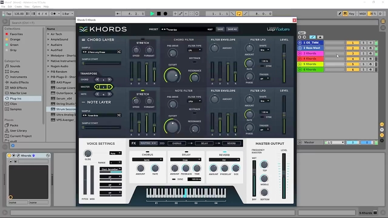Adjust the Chord Layer level slider

[x=284, y=63]
